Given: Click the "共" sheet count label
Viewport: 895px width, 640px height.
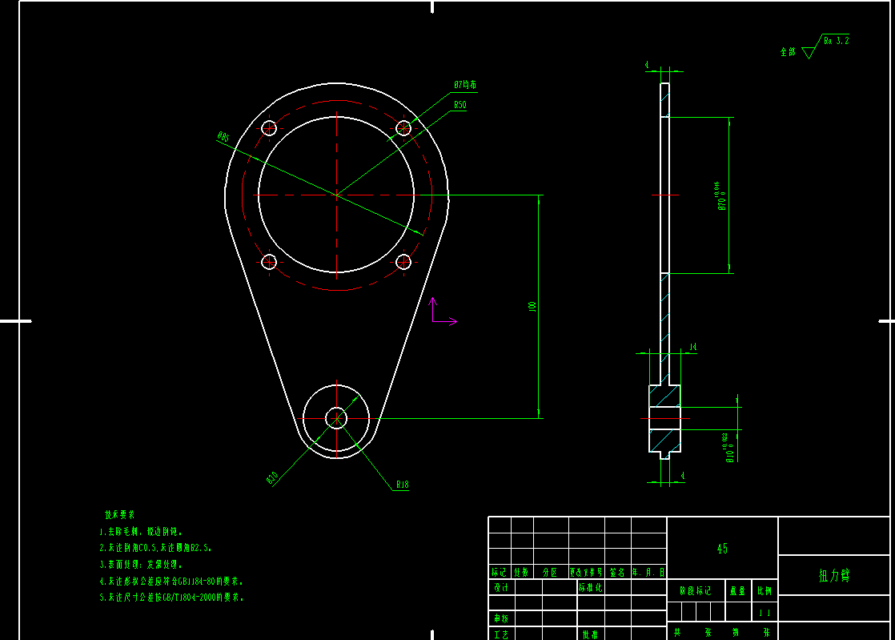Looking at the screenshot, I should coord(677,632).
